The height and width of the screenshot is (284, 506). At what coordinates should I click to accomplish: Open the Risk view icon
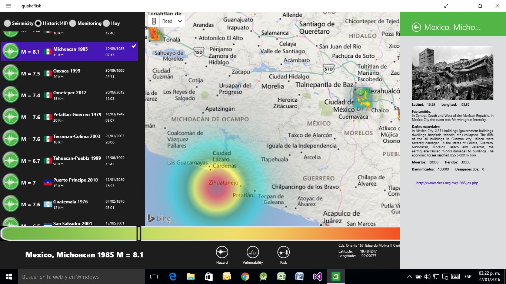[x=283, y=252]
